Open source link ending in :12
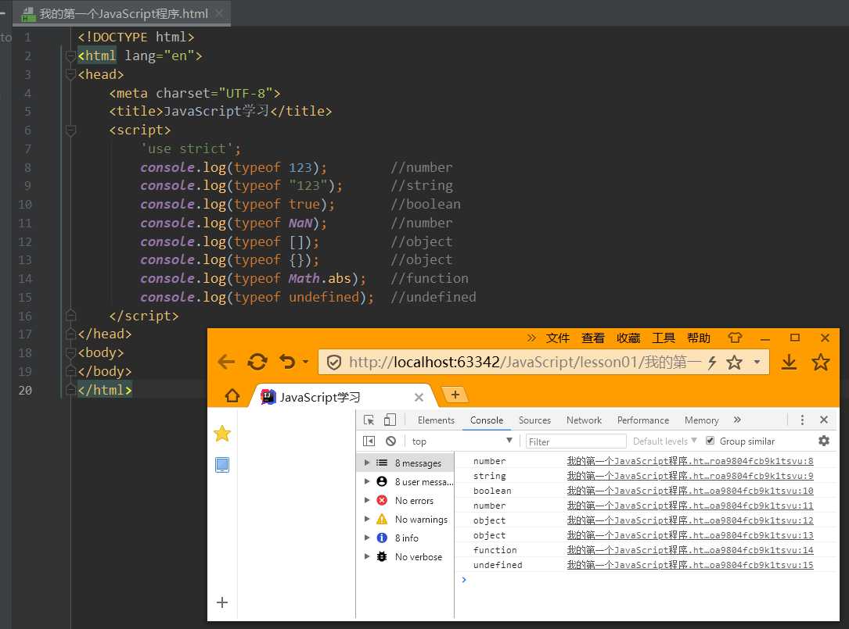Screen dimensions: 849x629 click(x=690, y=520)
